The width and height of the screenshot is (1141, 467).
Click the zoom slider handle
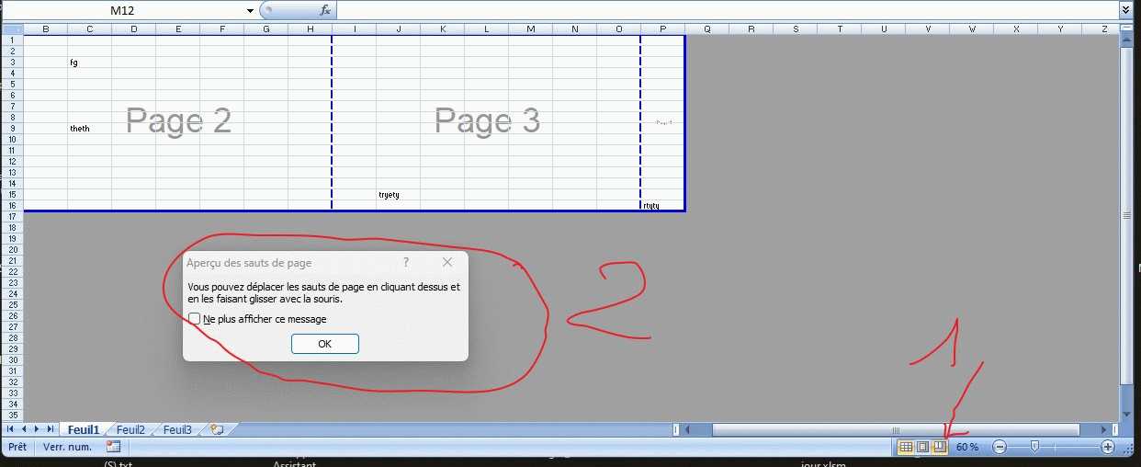1034,447
